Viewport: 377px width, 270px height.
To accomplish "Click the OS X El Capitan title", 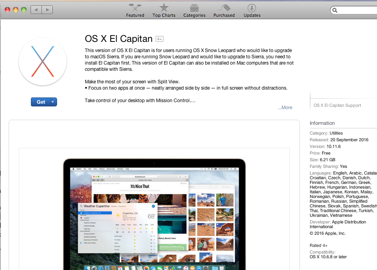I will 118,39.
